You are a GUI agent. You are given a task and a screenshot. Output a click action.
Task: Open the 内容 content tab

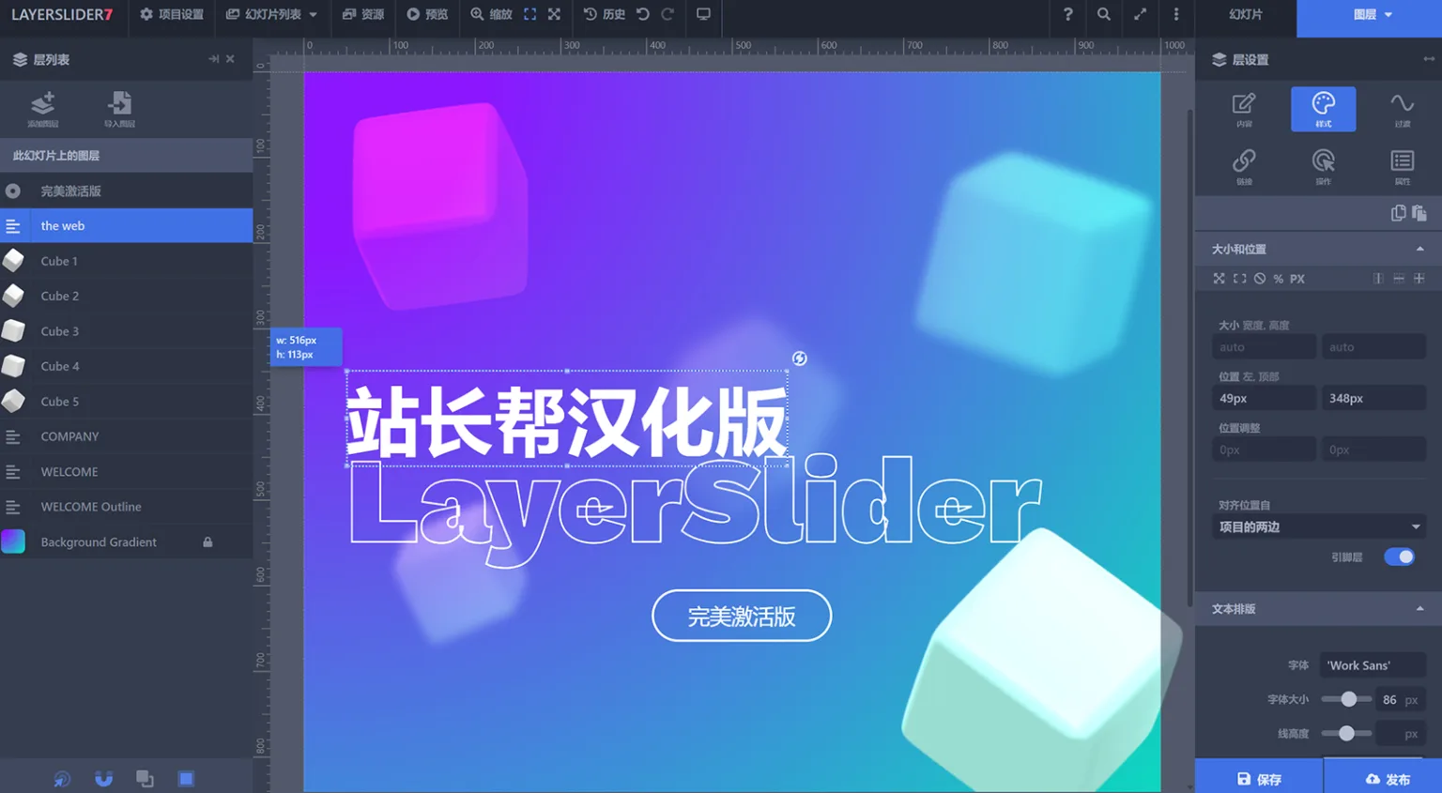(1244, 109)
